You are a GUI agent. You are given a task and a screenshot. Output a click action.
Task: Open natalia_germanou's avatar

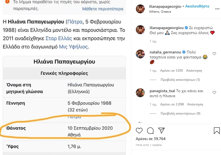[140, 54]
